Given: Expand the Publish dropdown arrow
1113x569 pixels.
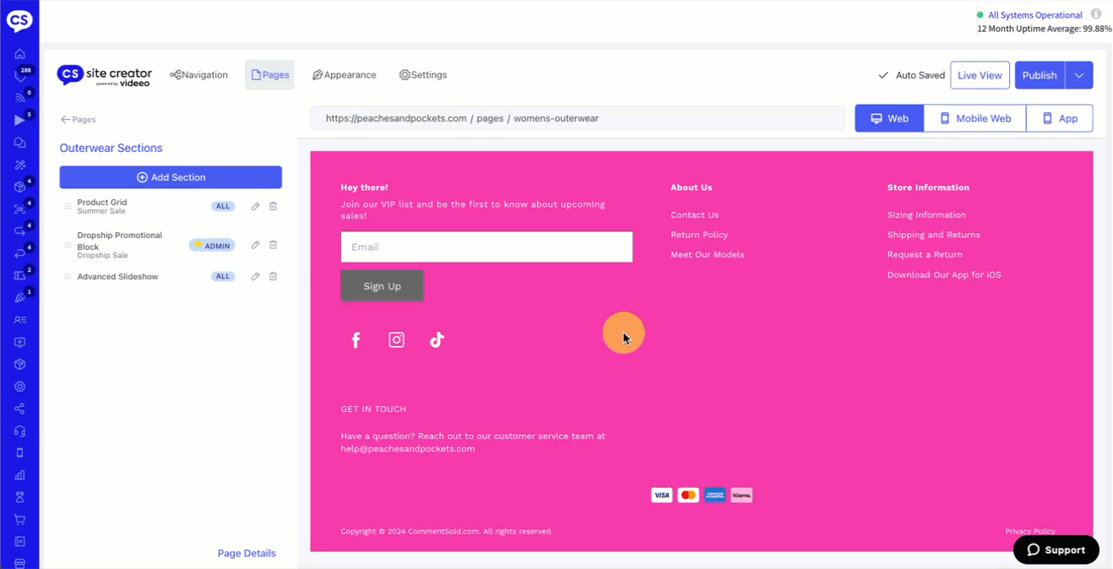Looking at the screenshot, I should 1079,75.
